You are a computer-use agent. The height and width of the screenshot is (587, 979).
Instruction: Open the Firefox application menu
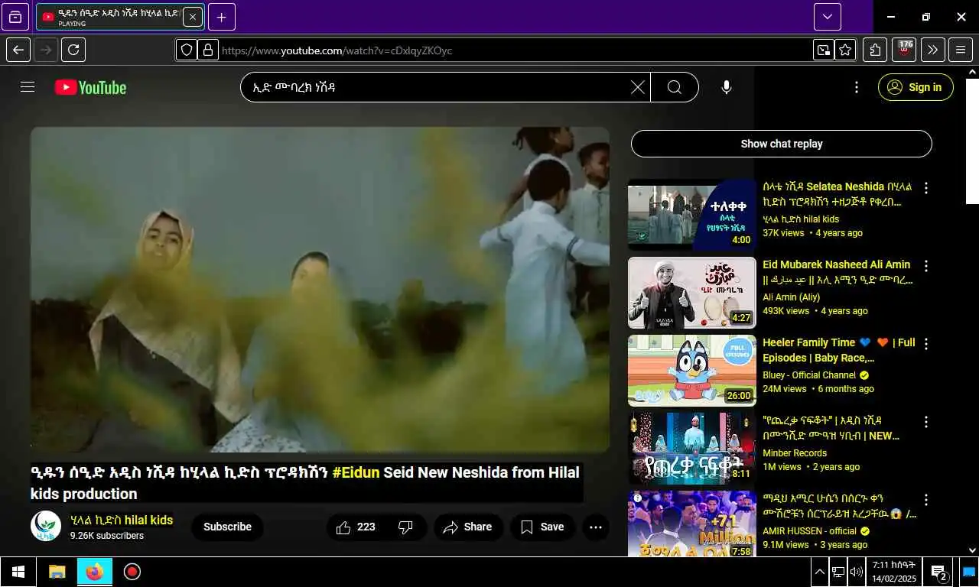coord(961,50)
